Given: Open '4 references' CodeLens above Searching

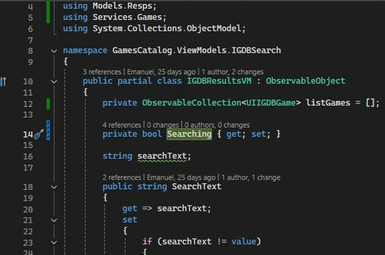Looking at the screenshot, I should click(x=122, y=125).
